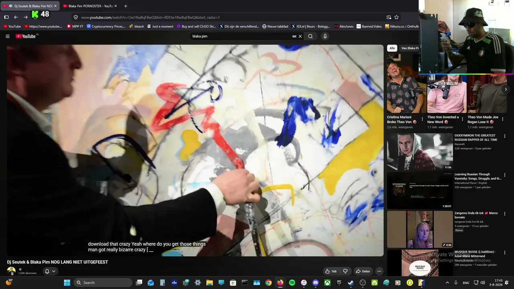The height and width of the screenshot is (289, 514).
Task: Open the 'bleach' bookmark
Action: coord(137,26)
